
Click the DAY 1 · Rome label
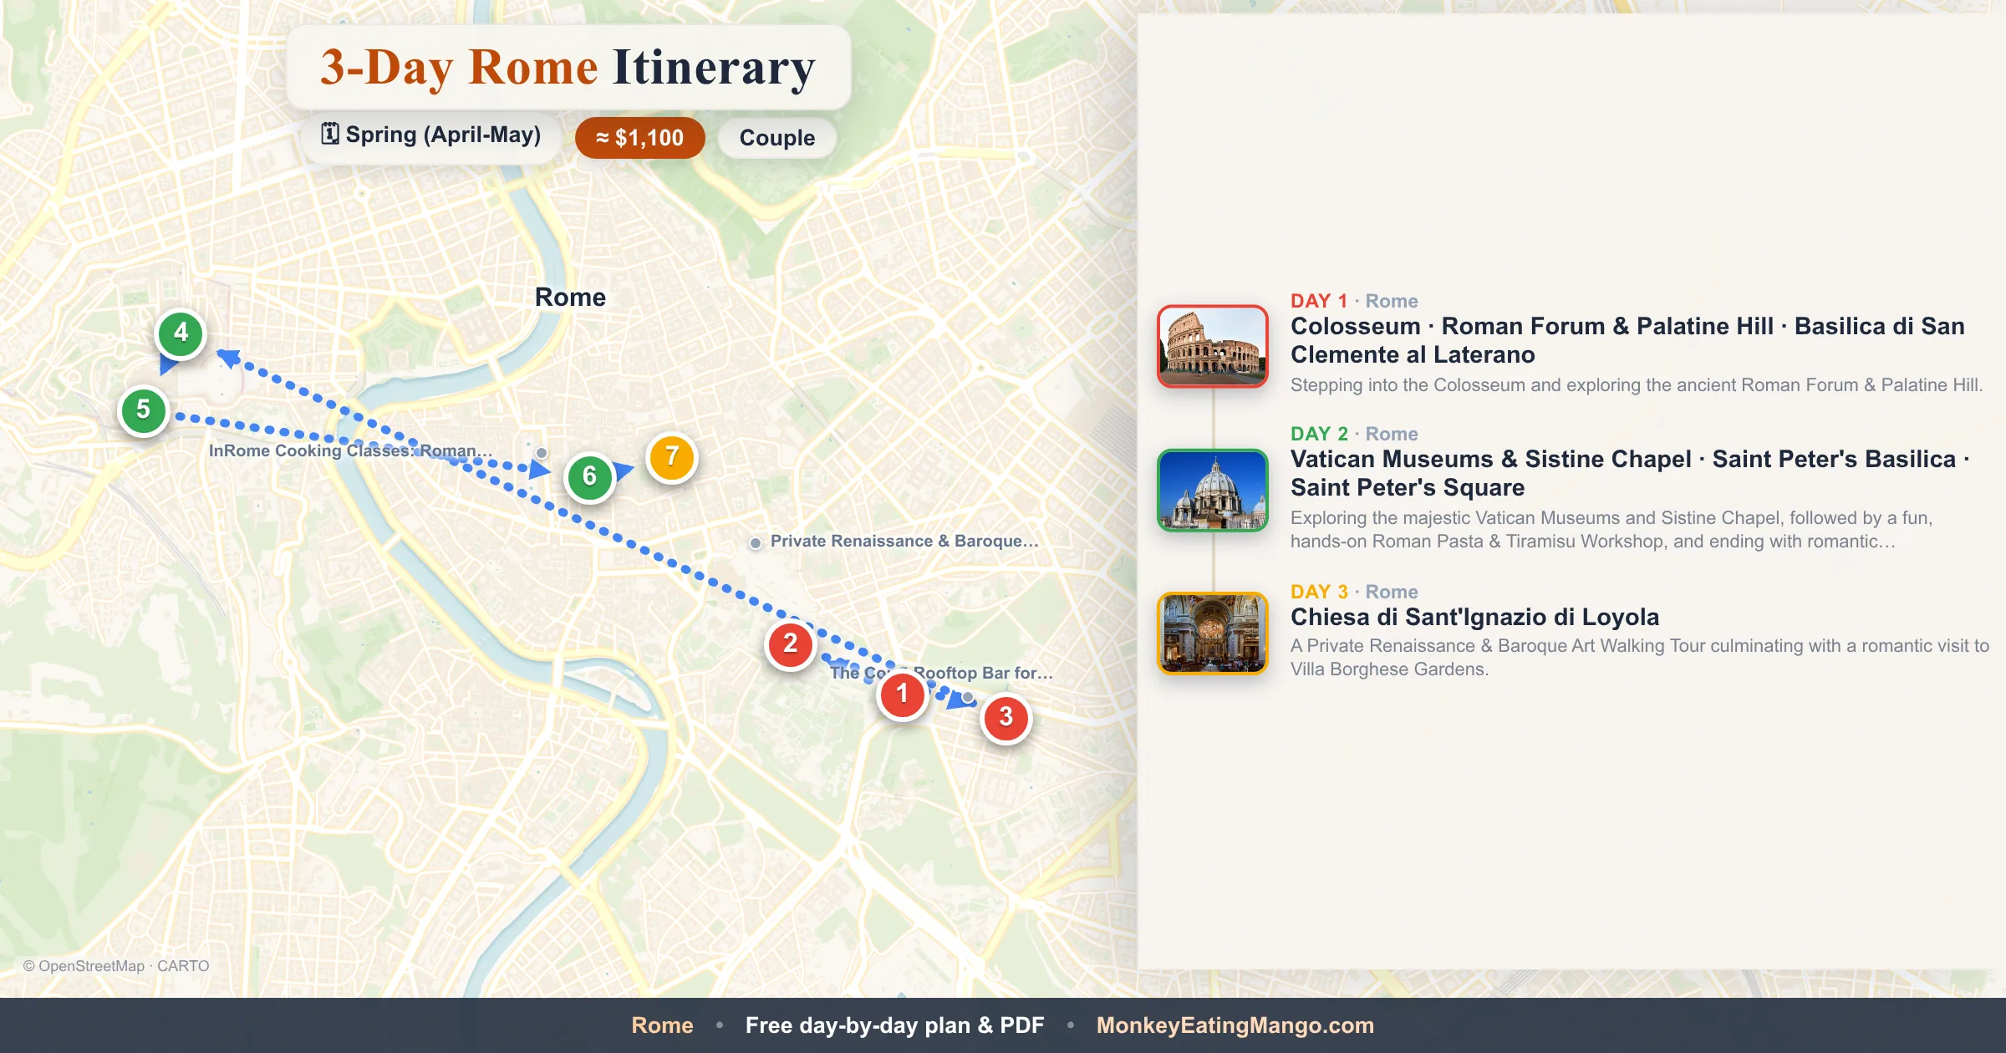1354,301
